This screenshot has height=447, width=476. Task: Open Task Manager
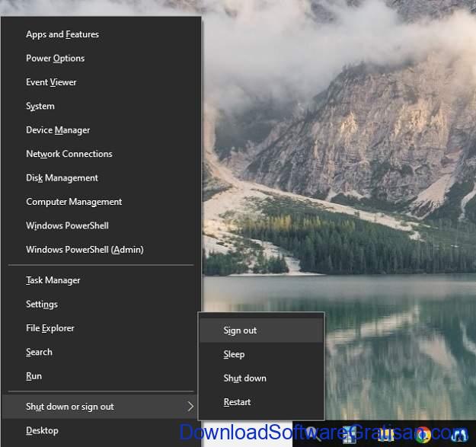point(101,280)
